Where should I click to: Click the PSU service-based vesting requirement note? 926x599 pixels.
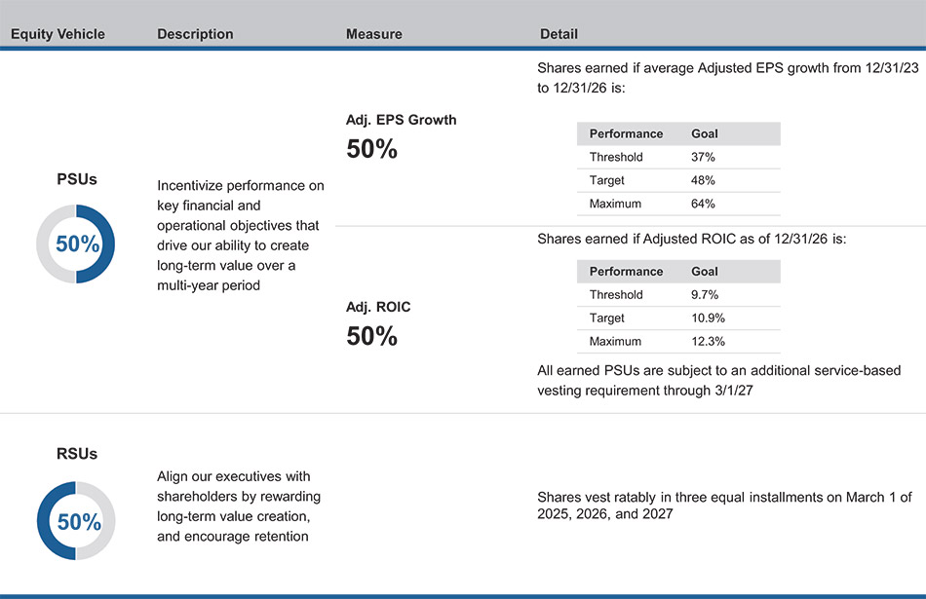[x=718, y=379]
